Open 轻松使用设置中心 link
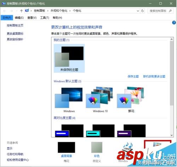 (x=18, y=160)
